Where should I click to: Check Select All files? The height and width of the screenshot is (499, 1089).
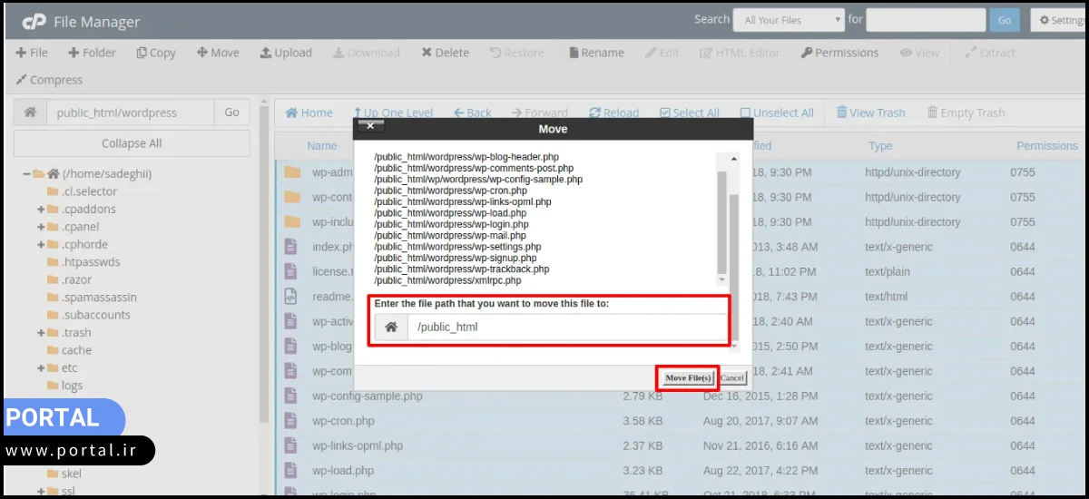coord(689,113)
